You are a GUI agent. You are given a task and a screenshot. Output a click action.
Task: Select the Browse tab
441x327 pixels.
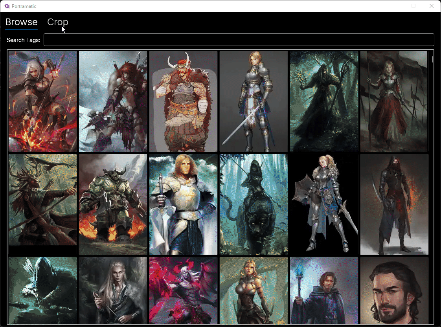coord(21,22)
